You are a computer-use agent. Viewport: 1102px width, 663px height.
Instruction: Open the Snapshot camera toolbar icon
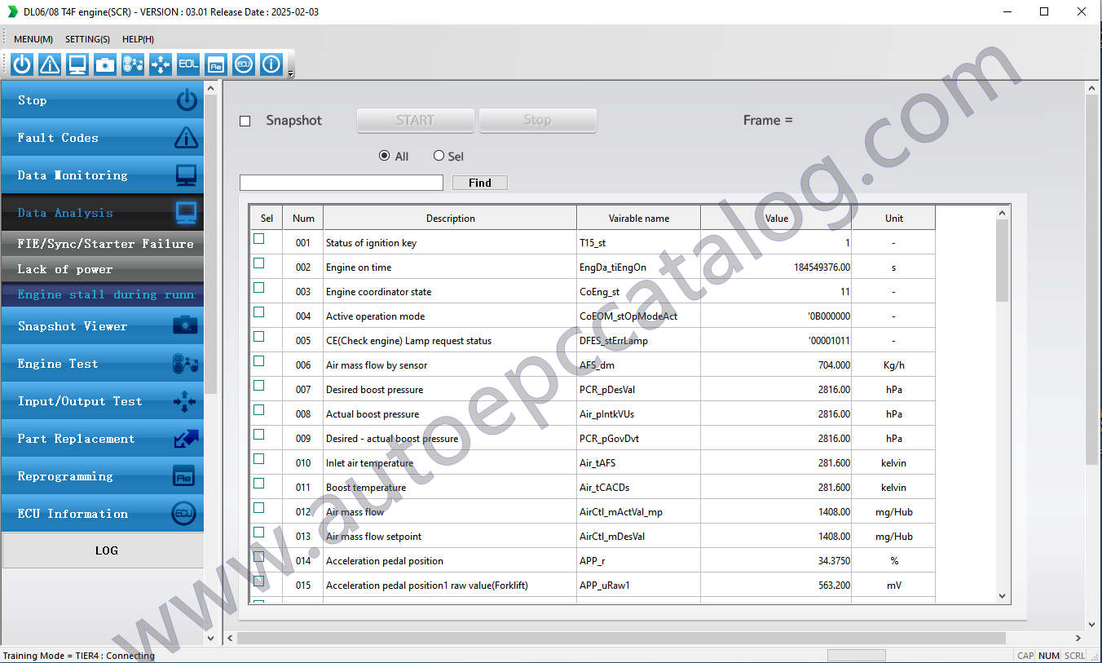(x=105, y=64)
